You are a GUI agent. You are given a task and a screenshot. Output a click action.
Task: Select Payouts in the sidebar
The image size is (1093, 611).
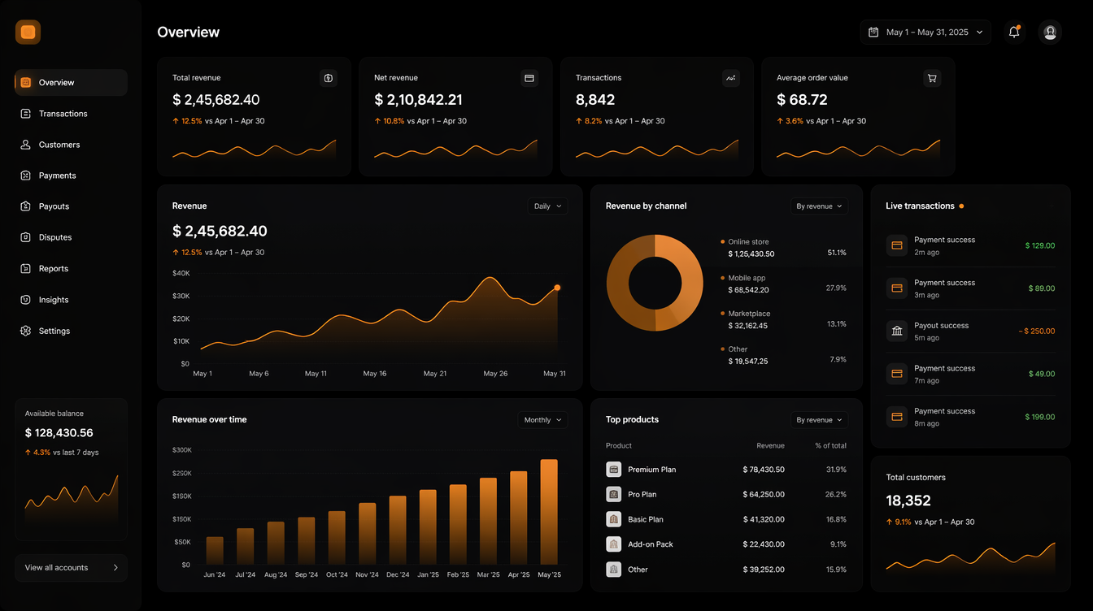pos(71,206)
